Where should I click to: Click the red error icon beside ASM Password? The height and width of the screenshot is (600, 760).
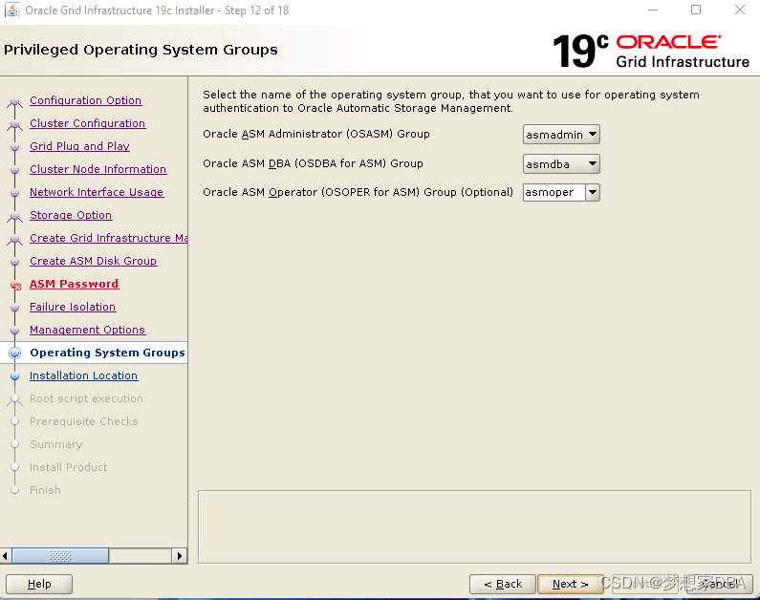16,286
